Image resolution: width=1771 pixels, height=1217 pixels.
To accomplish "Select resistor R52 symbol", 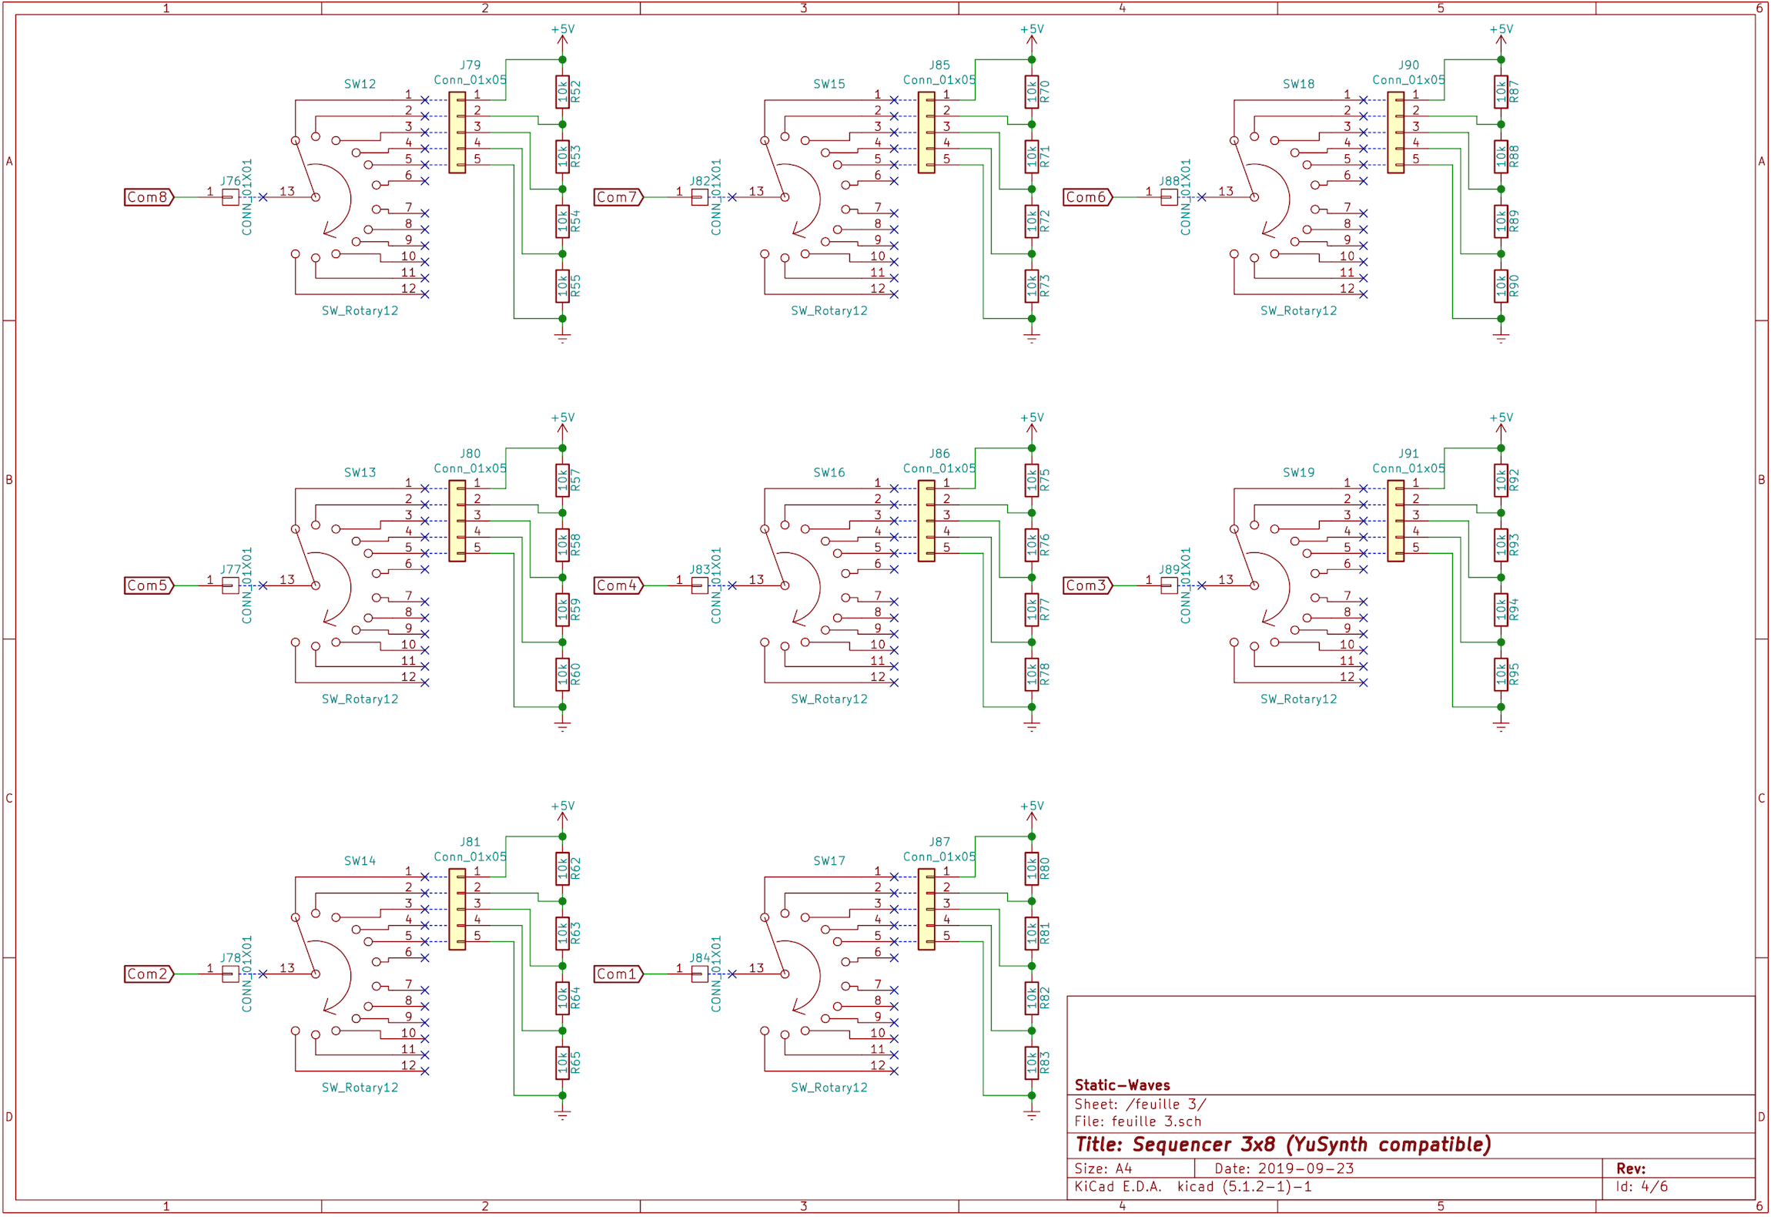I will [x=563, y=92].
